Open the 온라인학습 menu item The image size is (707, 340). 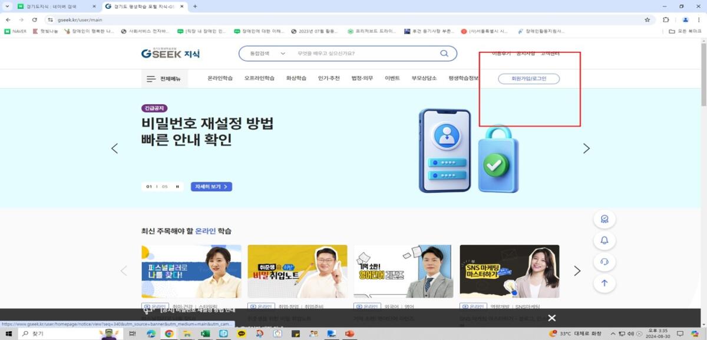click(x=220, y=78)
